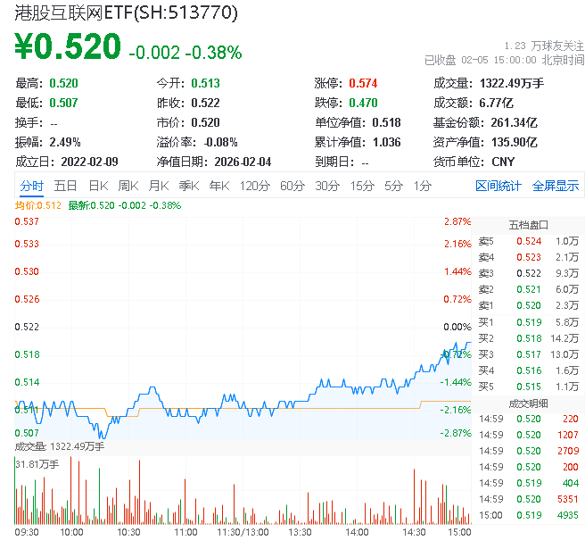Click the 区间统计 button
This screenshot has width=585, height=549.
[498, 186]
